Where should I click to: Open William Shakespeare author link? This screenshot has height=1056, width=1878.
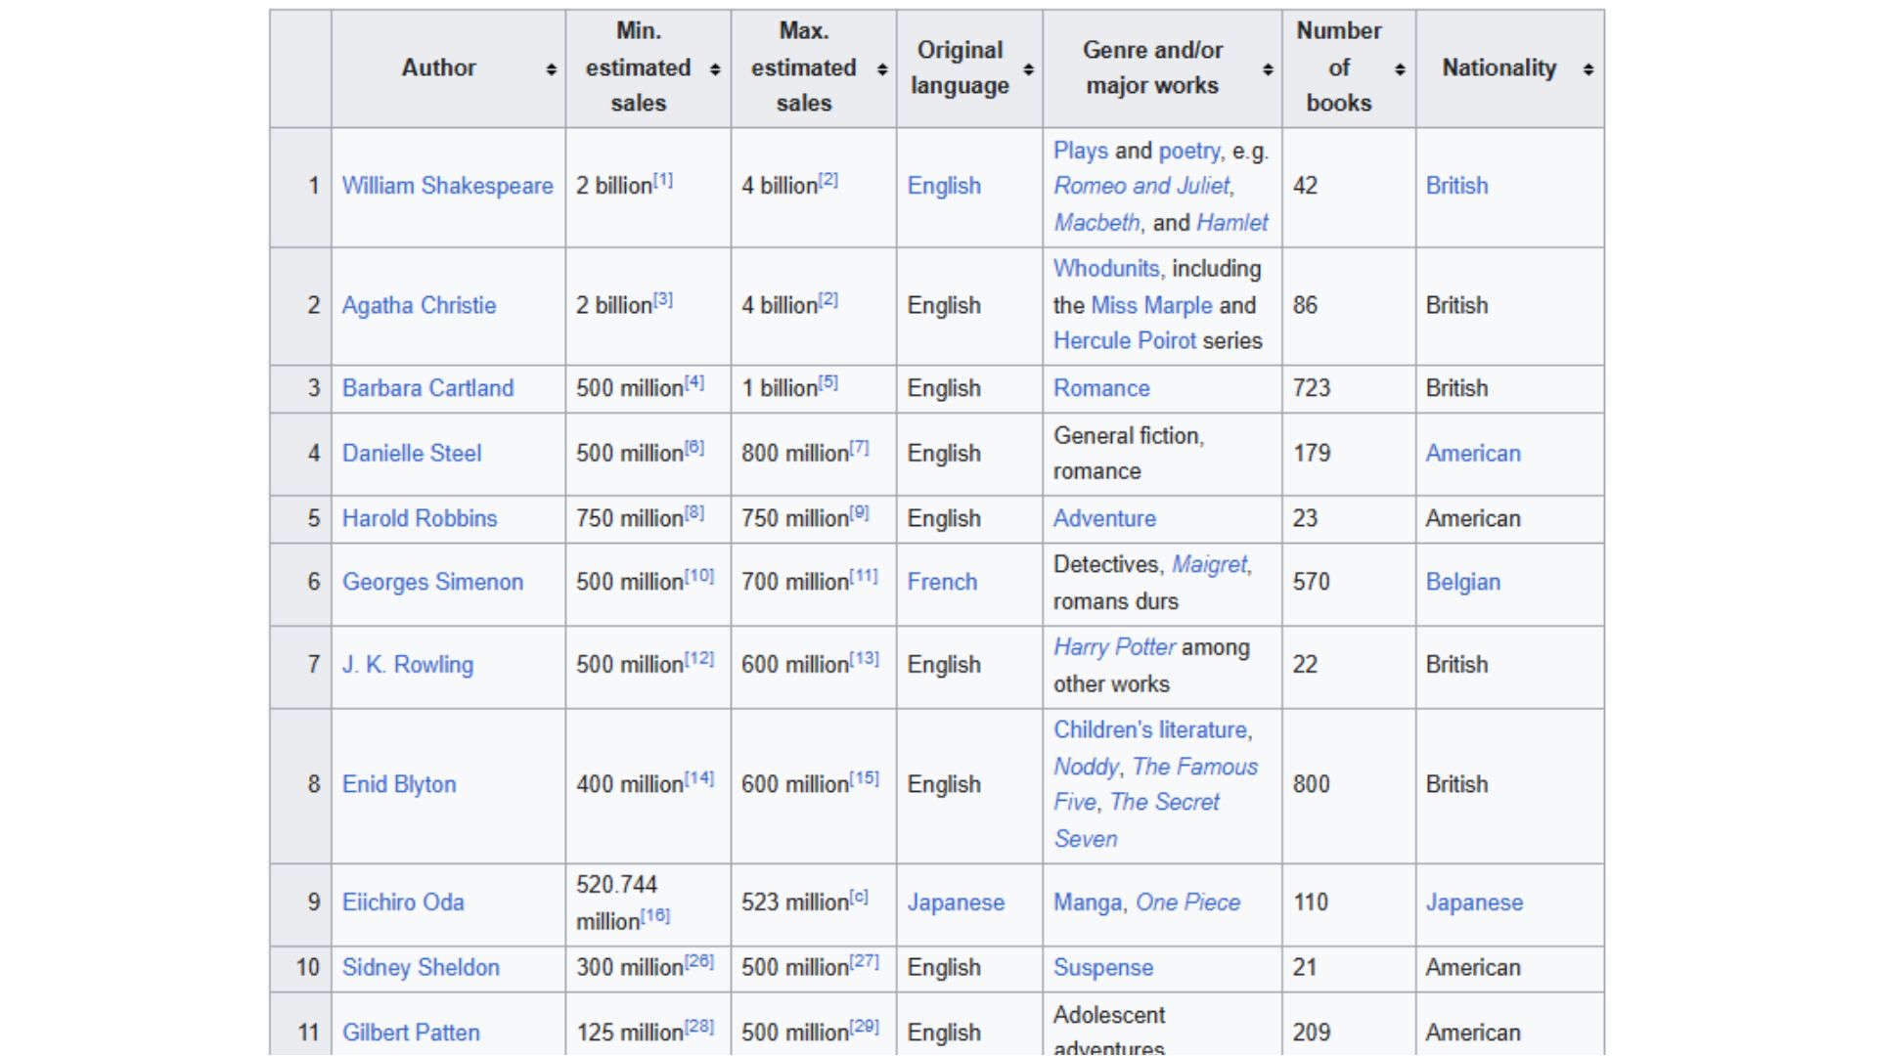click(447, 186)
